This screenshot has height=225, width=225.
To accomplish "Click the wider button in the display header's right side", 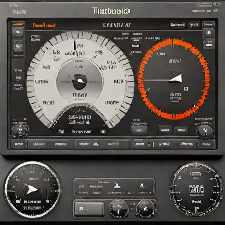I will pos(178,25).
